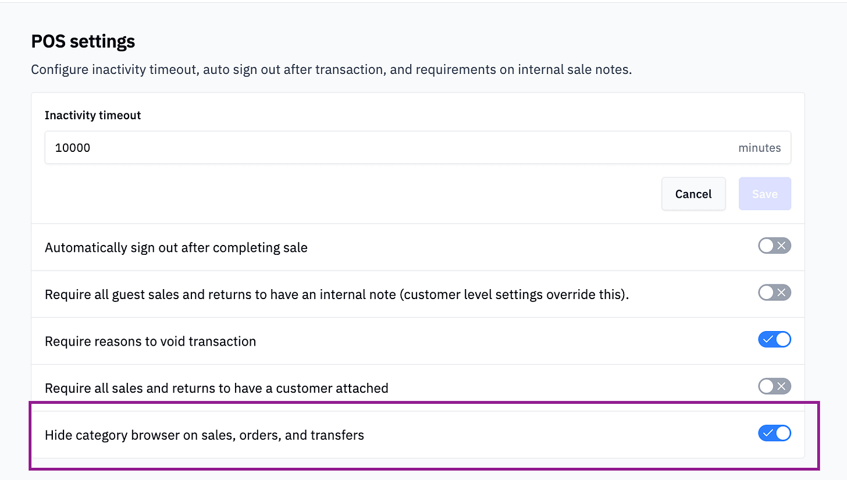This screenshot has width=847, height=480.
Task: Click the 'Inactivity timeout' field label
Action: point(93,115)
